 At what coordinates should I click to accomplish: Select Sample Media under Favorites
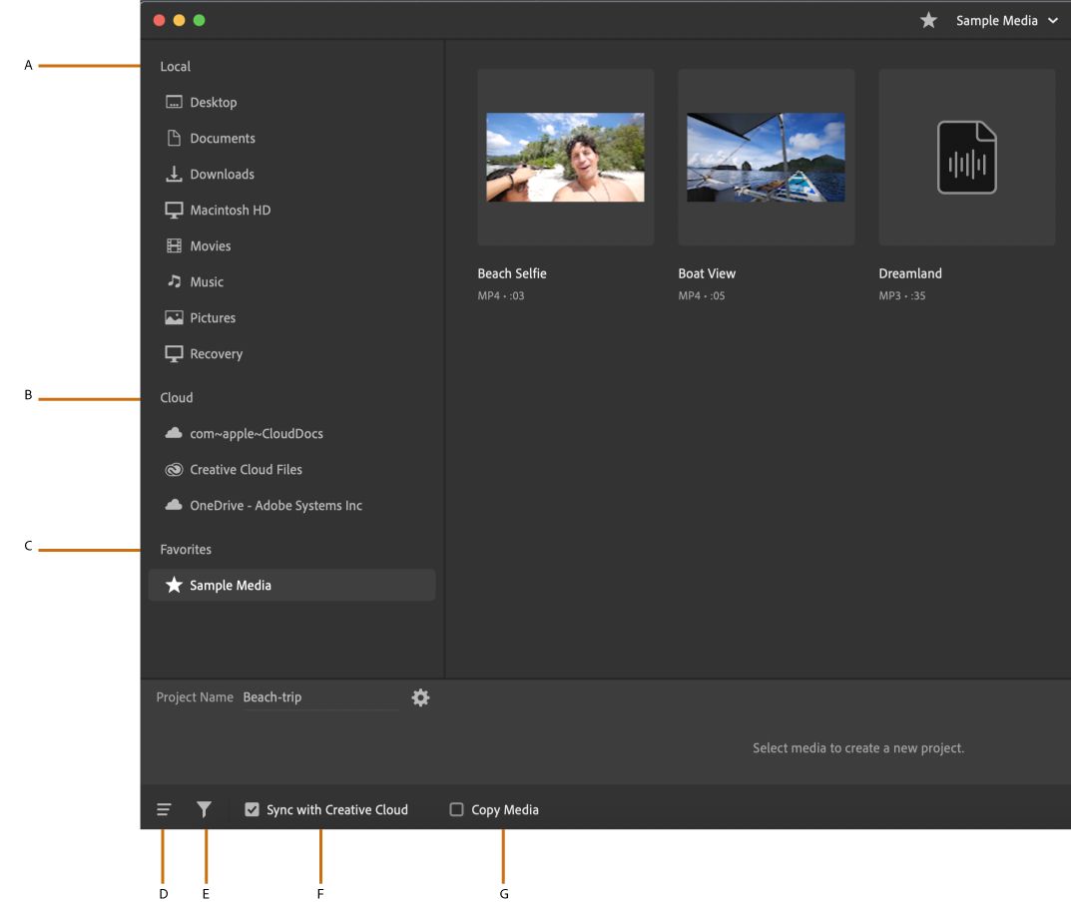point(230,585)
